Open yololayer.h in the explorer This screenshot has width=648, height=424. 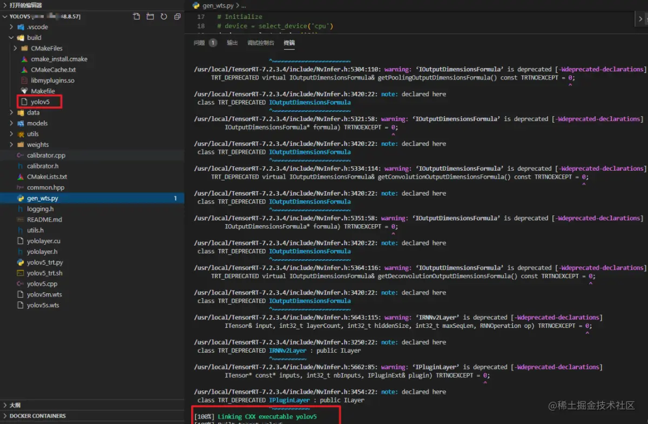click(x=42, y=252)
